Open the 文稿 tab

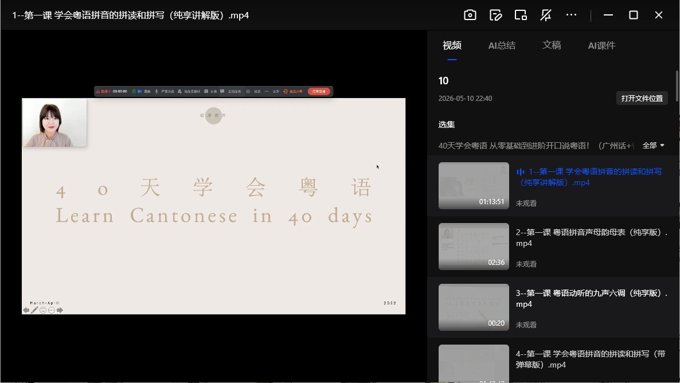[552, 45]
